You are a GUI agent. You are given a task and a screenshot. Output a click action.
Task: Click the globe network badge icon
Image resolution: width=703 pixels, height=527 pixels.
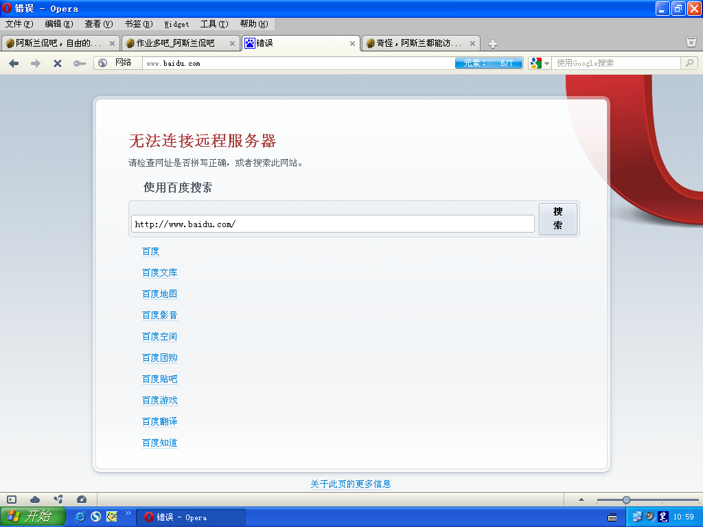click(x=103, y=62)
